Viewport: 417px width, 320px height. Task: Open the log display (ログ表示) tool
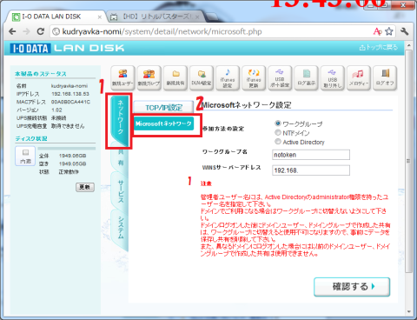[x=306, y=77]
